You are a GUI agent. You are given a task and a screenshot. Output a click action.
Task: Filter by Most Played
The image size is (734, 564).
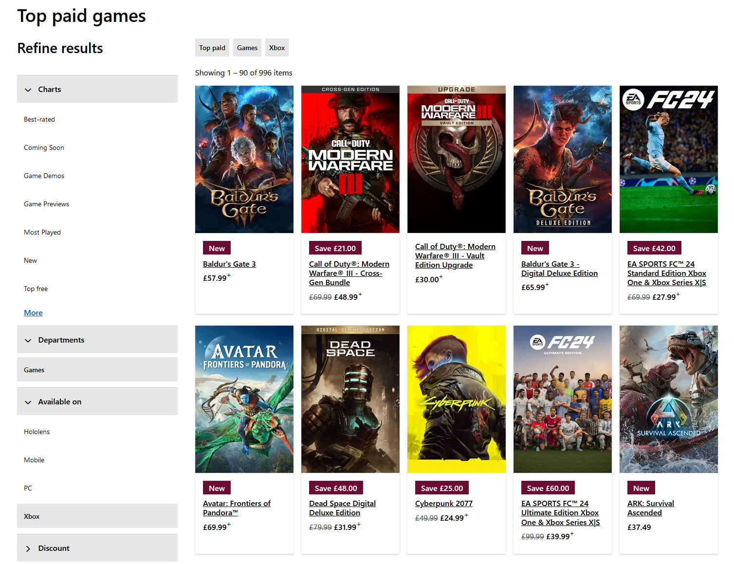pos(42,232)
